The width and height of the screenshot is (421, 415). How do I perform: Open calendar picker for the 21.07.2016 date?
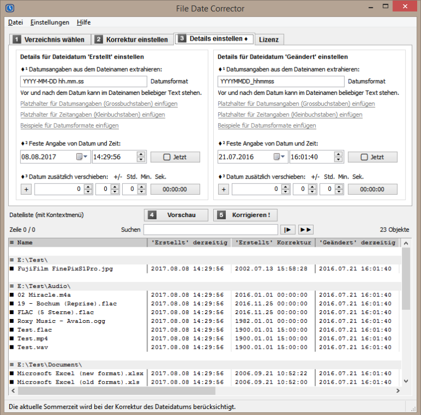pos(280,157)
